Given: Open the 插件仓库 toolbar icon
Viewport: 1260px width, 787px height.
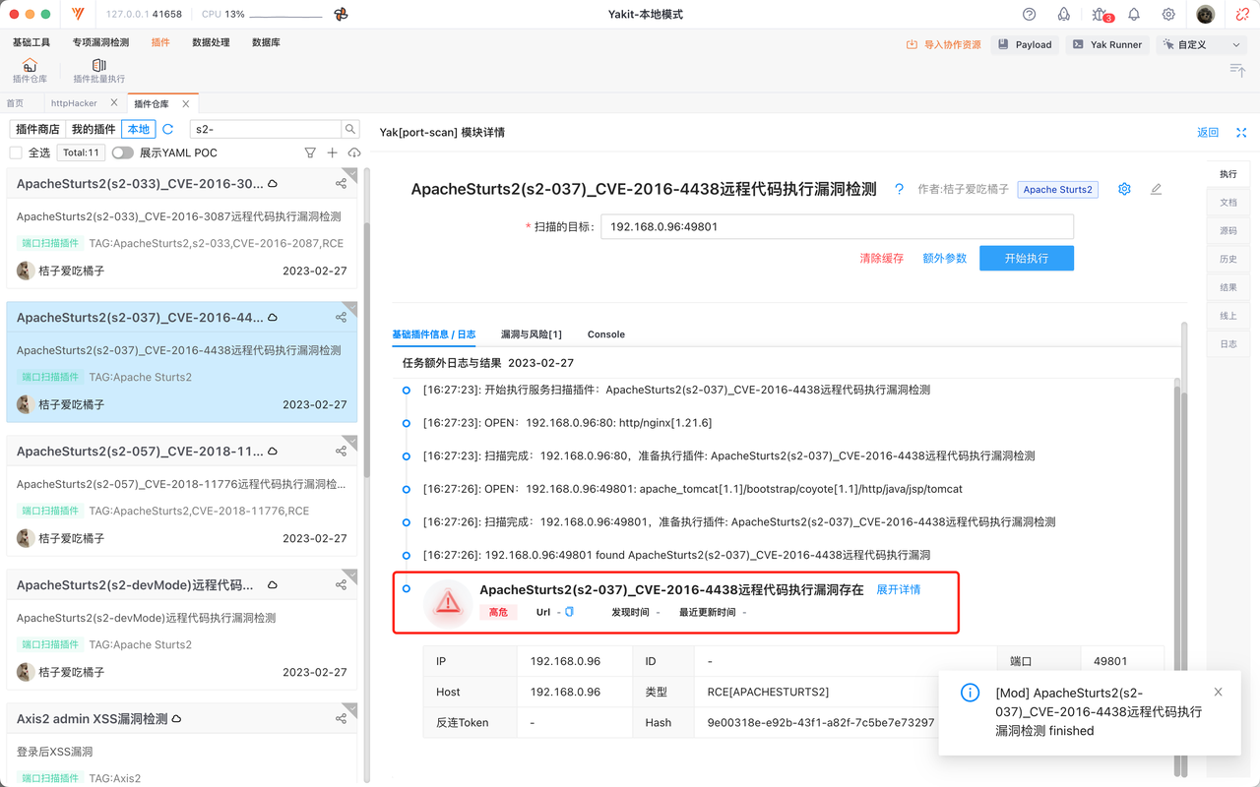Looking at the screenshot, I should (30, 71).
